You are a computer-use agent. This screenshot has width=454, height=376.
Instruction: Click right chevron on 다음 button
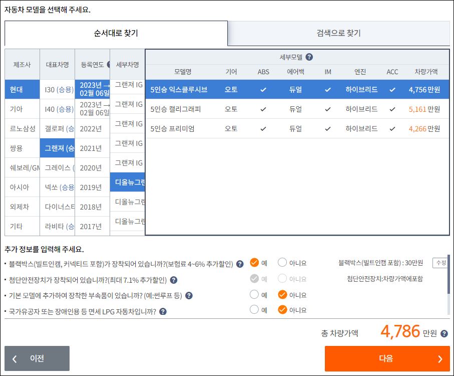(440, 359)
